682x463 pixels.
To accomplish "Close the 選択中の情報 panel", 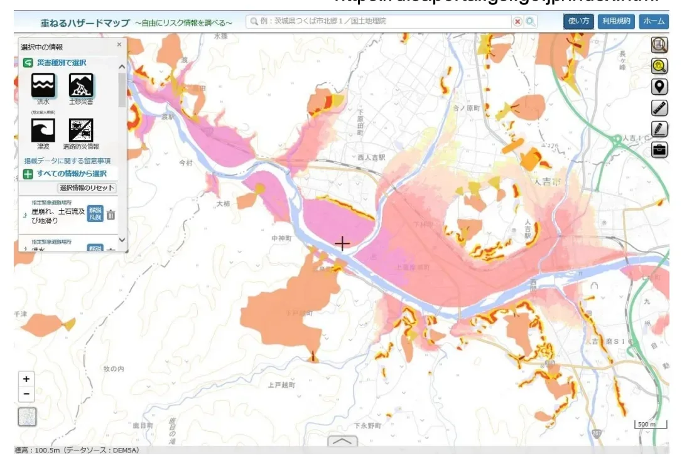I will click(119, 45).
